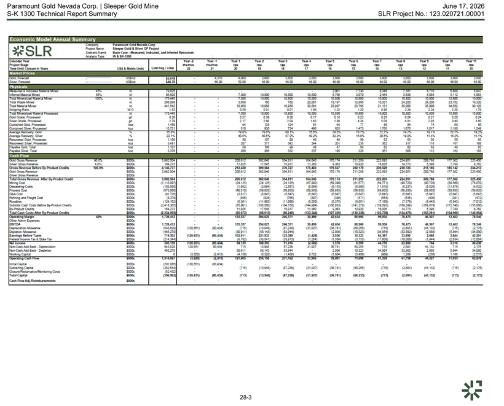Image resolution: width=504 pixels, height=406 pixels.
Task: Click the 'Cash Flow Adj./Reimbursements' row label
Action: point(33,281)
